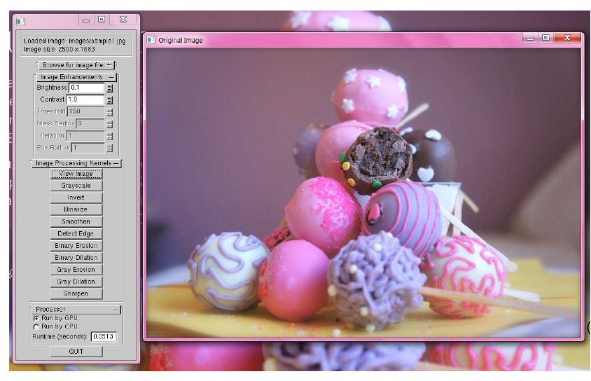591x381 pixels.
Task: Click the disabled Mask Radius field
Action: coord(90,123)
